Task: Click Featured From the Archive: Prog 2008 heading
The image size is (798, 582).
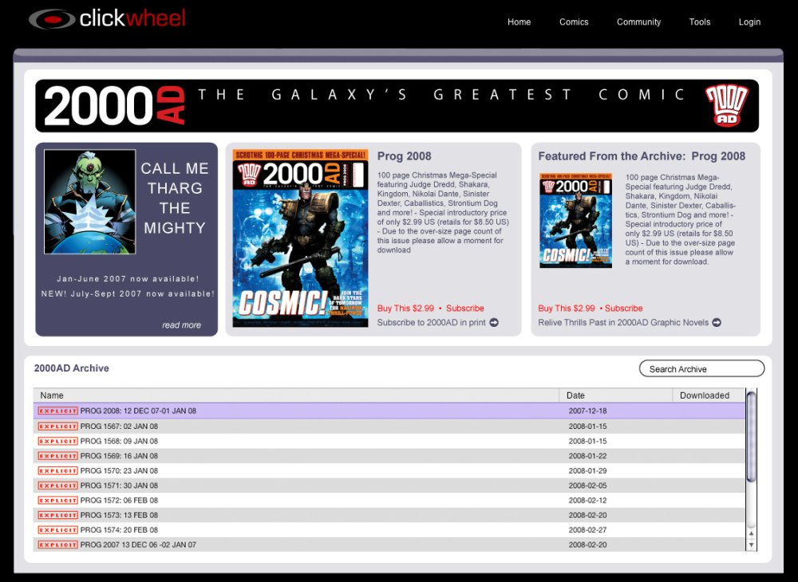Action: coord(642,156)
